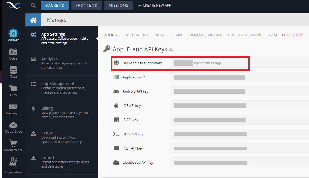Viewport: 309px width, 178px height.
Task: Click the App Settings gears icon
Action: click(33, 35)
